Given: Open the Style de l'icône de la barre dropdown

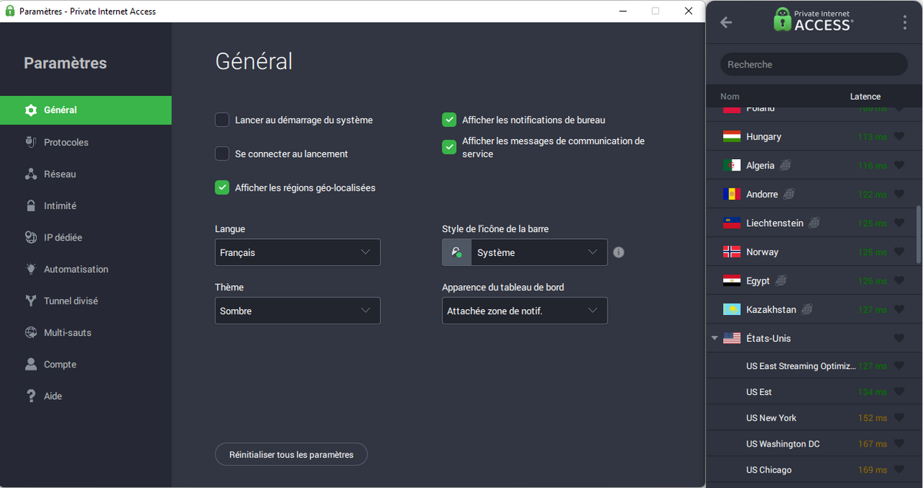Looking at the screenshot, I should [525, 252].
